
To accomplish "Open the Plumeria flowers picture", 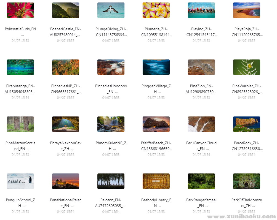I will coord(156,10).
